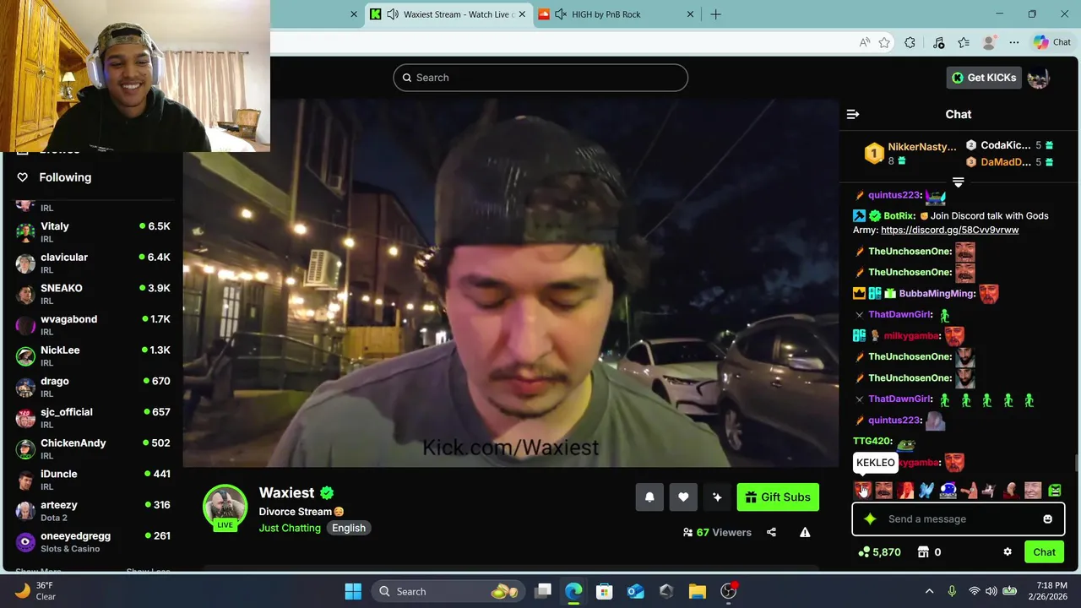Open NickLee channel in sidebar
This screenshot has width=1081, height=608.
93,356
